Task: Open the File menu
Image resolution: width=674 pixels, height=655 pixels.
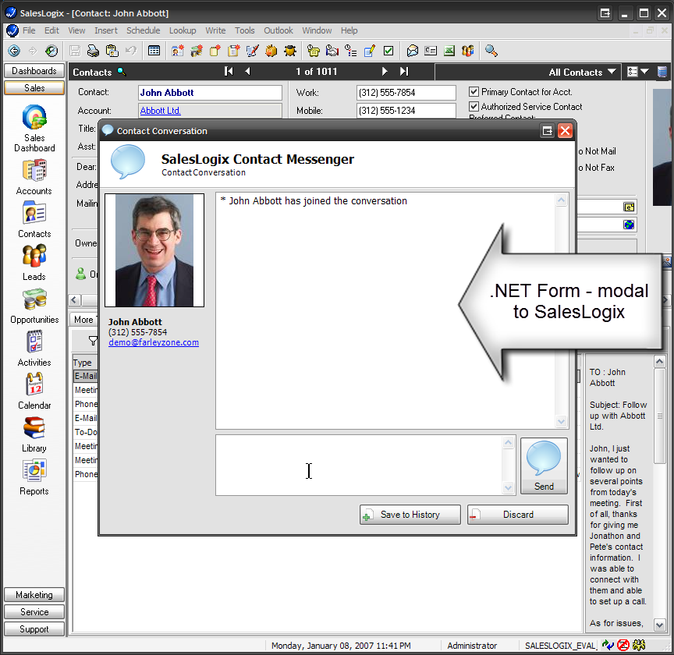Action: coord(29,30)
